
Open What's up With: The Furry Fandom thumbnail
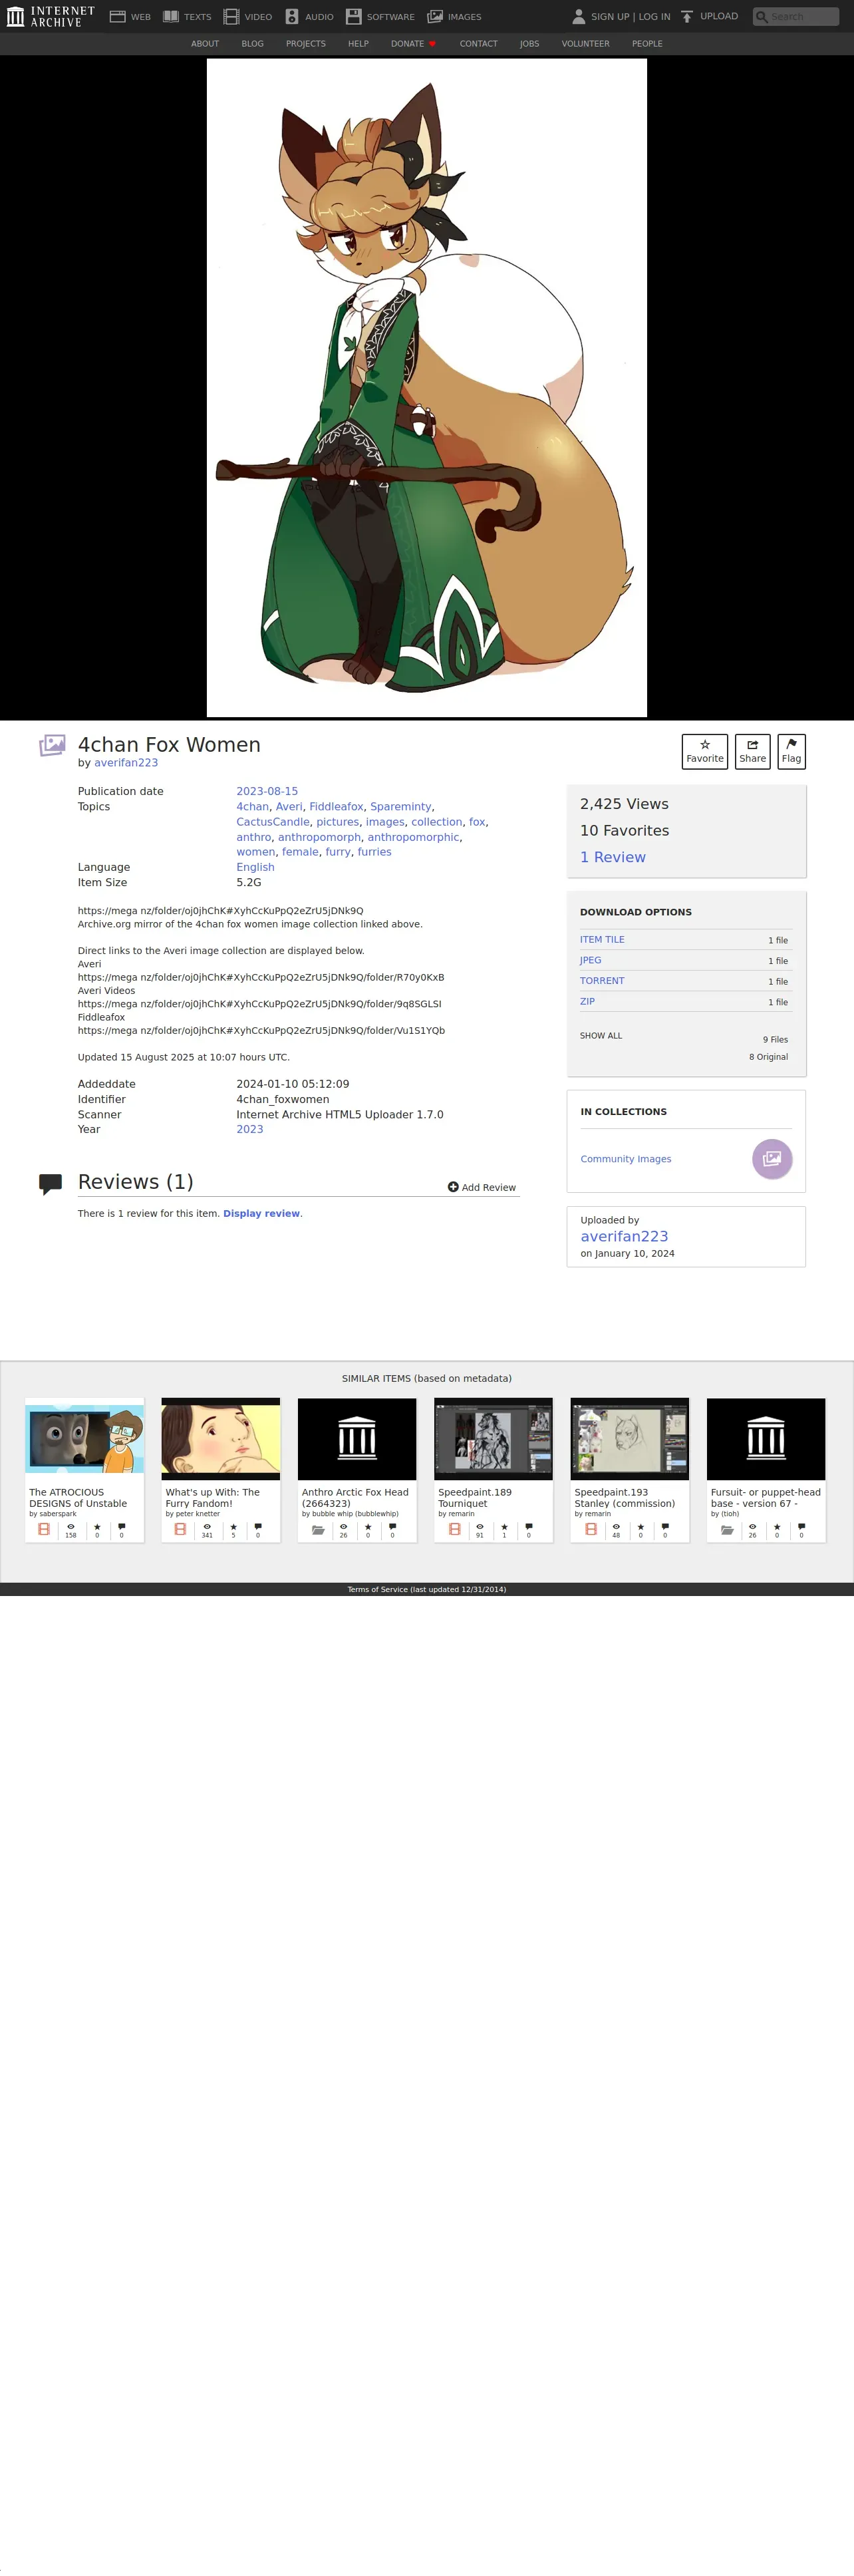tap(221, 1439)
